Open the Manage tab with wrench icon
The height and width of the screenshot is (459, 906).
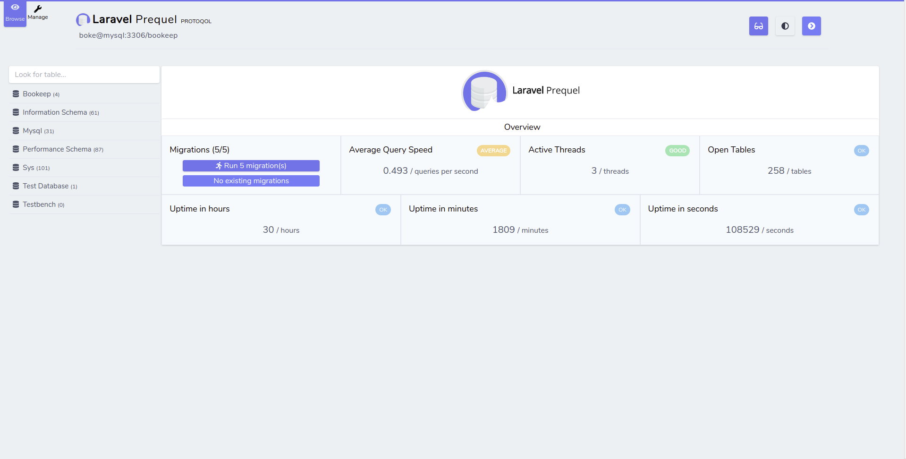pos(38,13)
